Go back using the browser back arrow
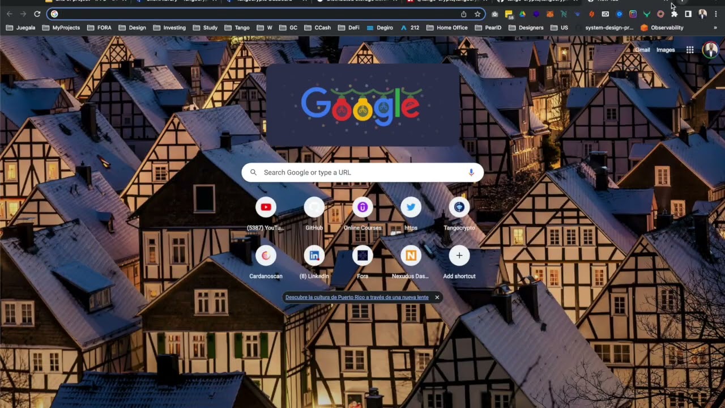The image size is (725, 408). [9, 14]
